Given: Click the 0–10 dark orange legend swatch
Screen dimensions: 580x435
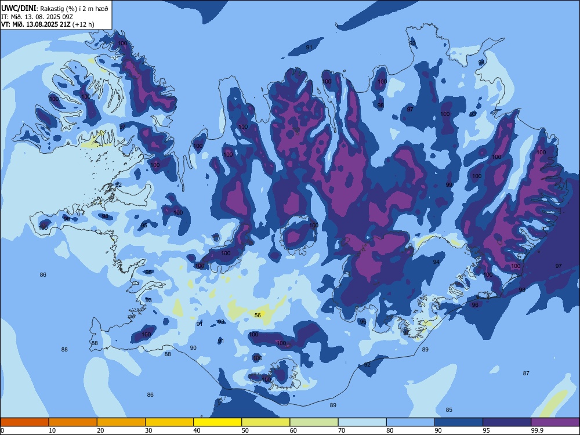Looking at the screenshot, I should click(x=24, y=422).
